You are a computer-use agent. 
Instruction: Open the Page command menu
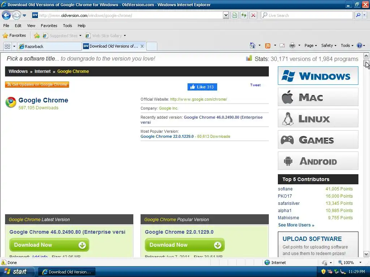point(310,45)
